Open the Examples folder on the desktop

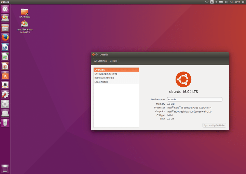pos(25,13)
